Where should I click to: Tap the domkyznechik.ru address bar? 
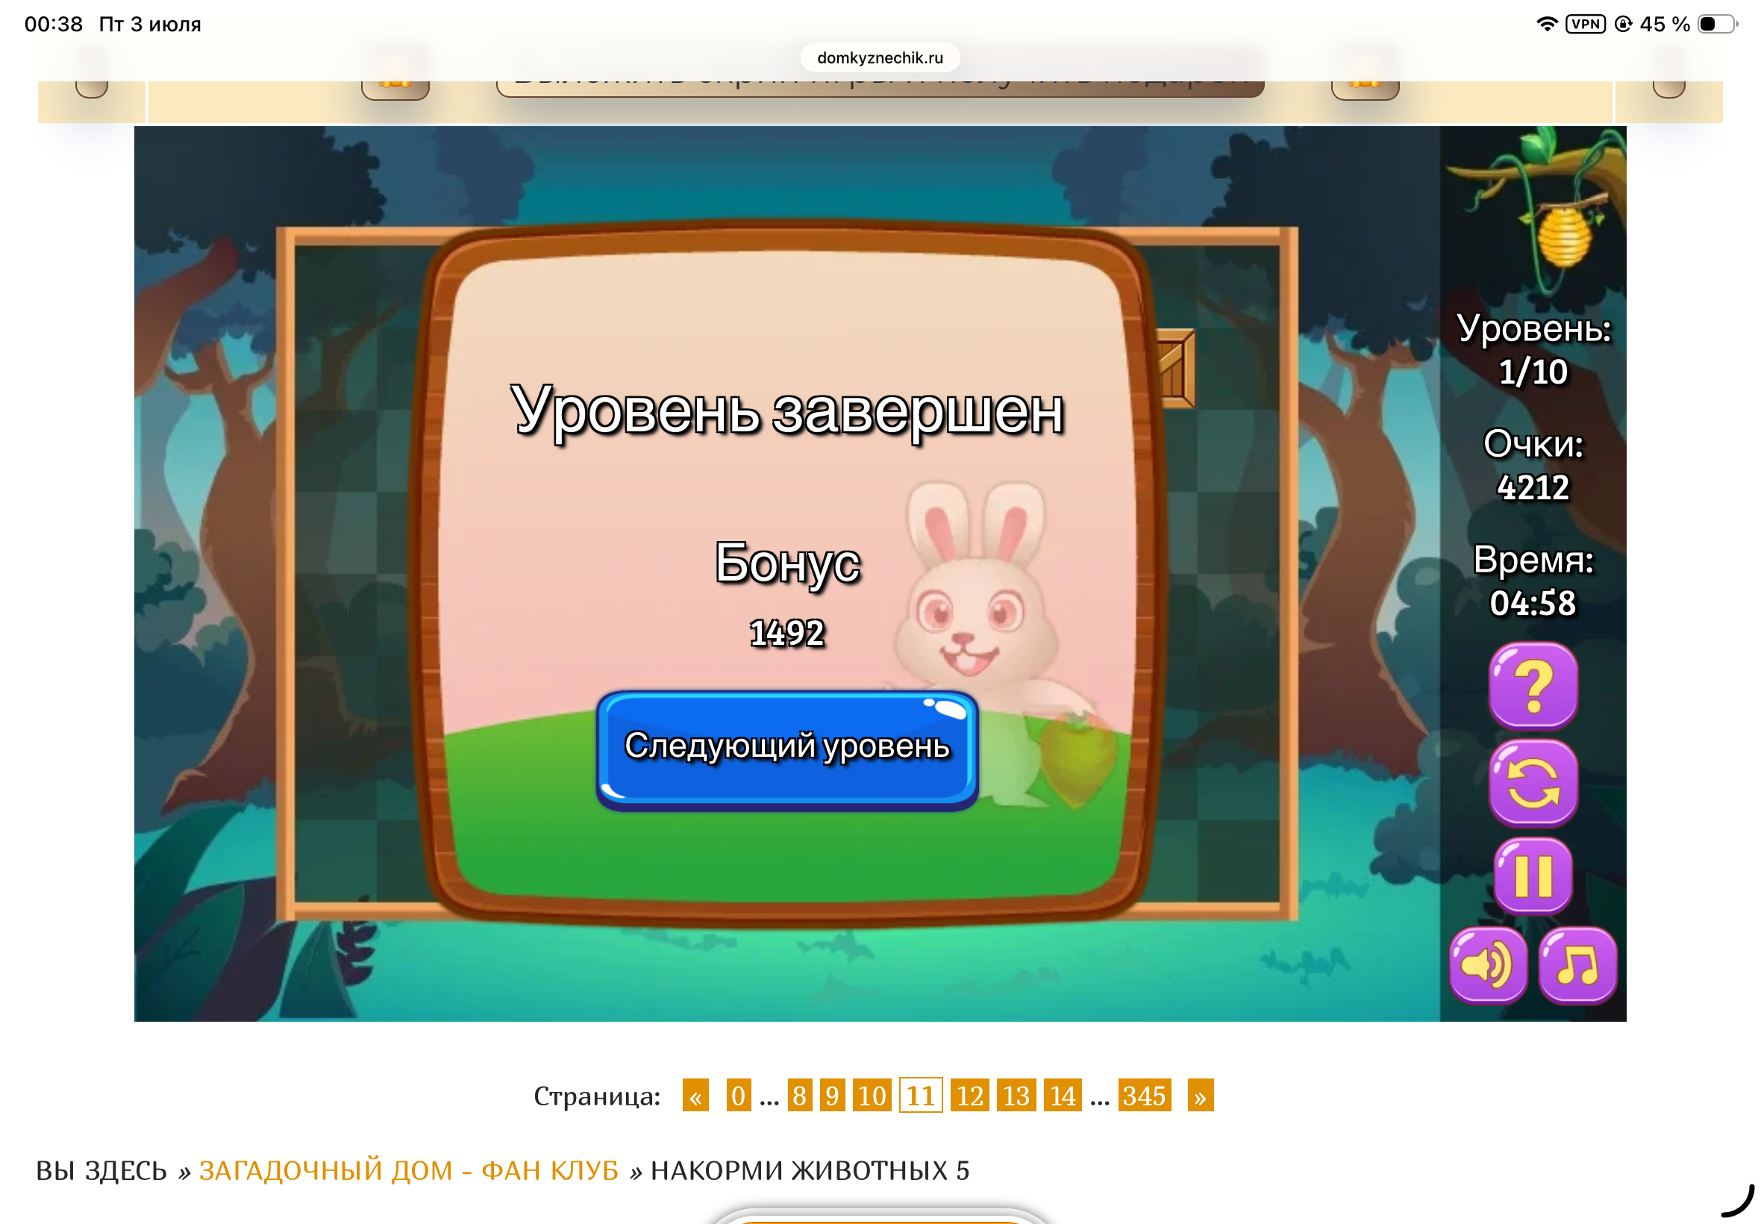(x=879, y=57)
